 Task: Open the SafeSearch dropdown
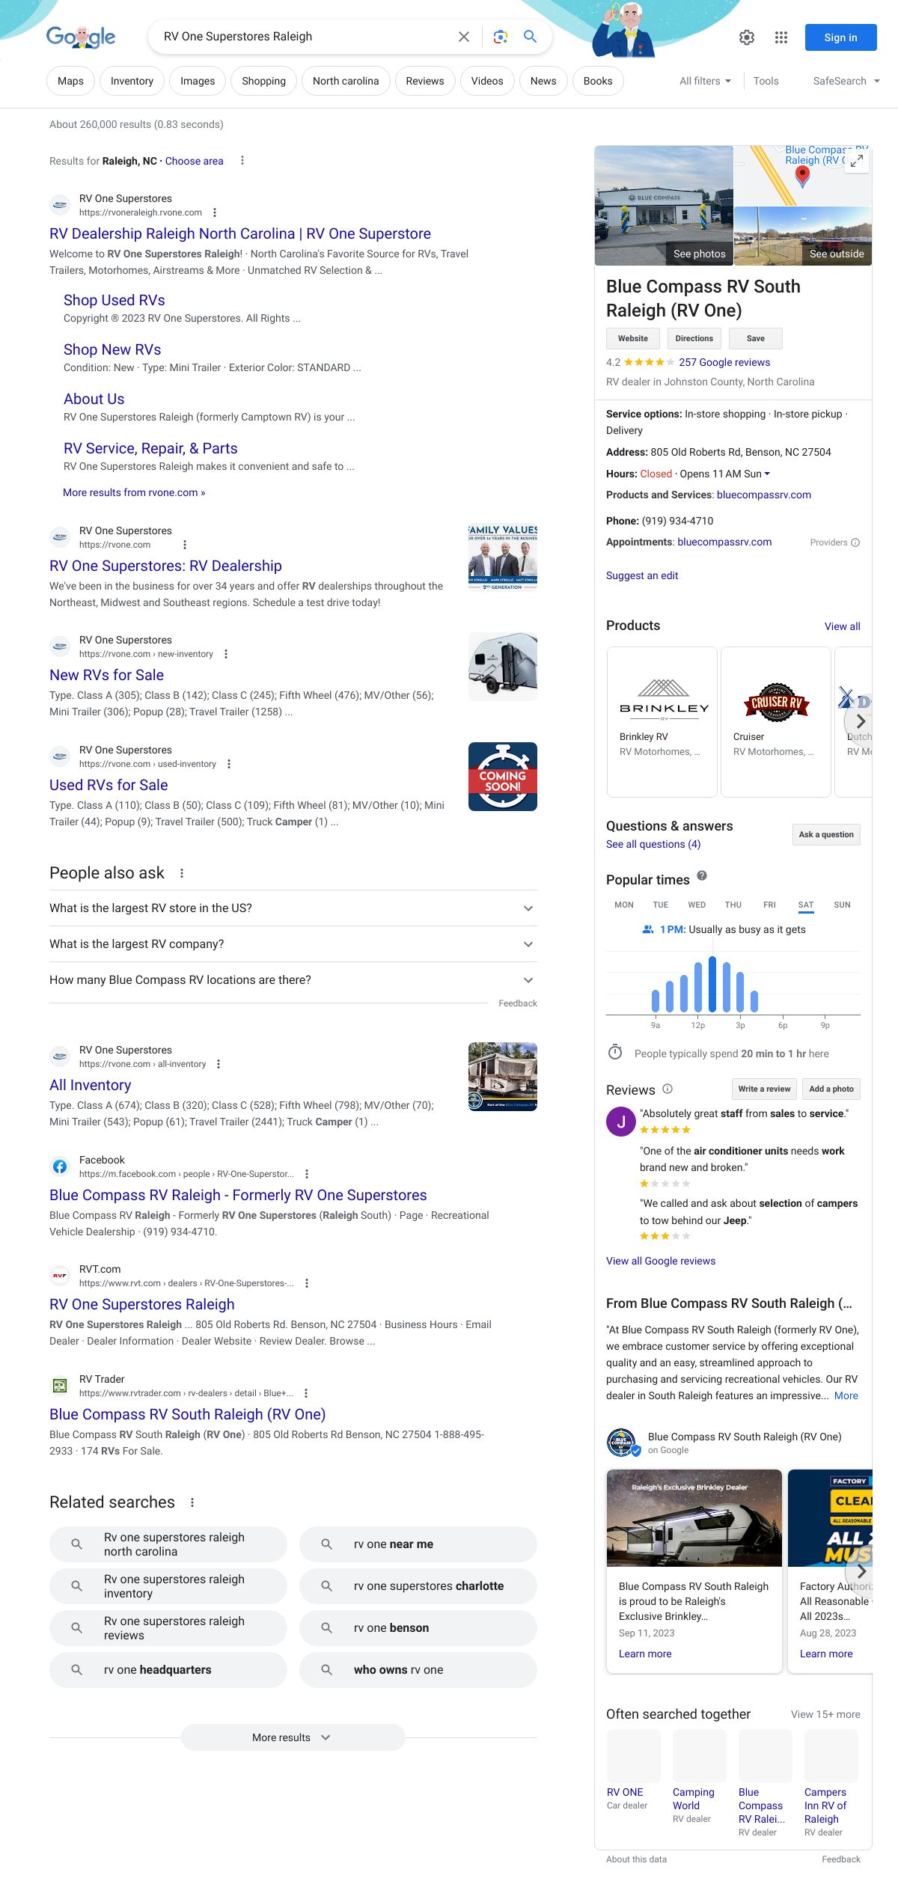click(846, 81)
